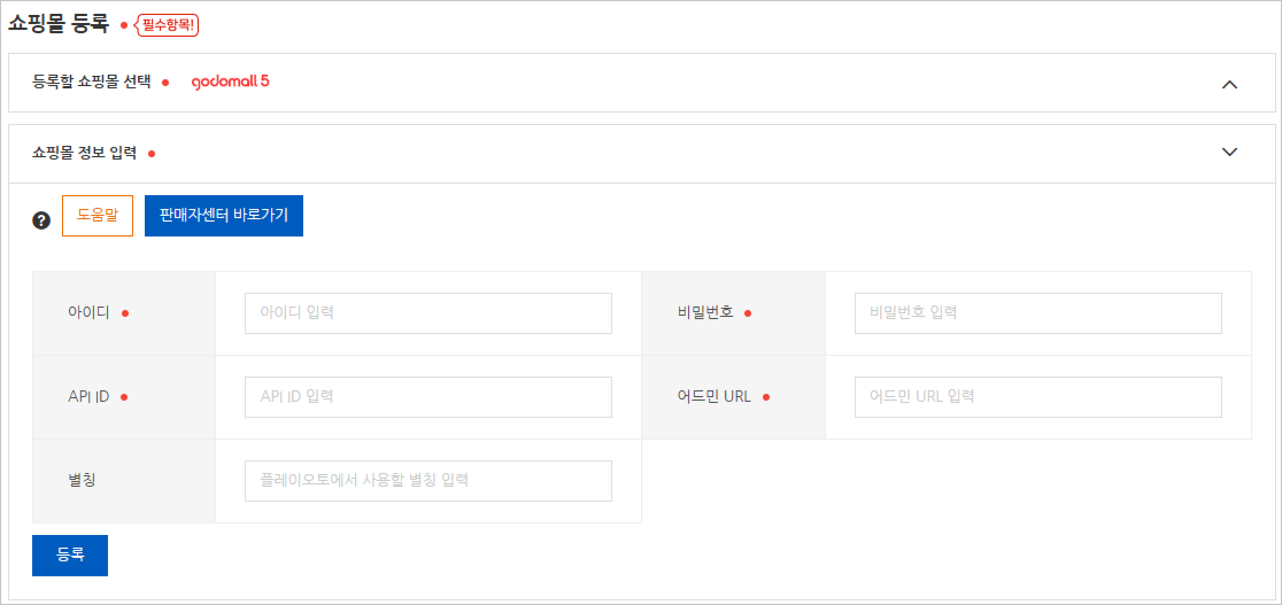Click the question mark help icon
Viewport: 1282px width, 605px height.
tap(41, 220)
